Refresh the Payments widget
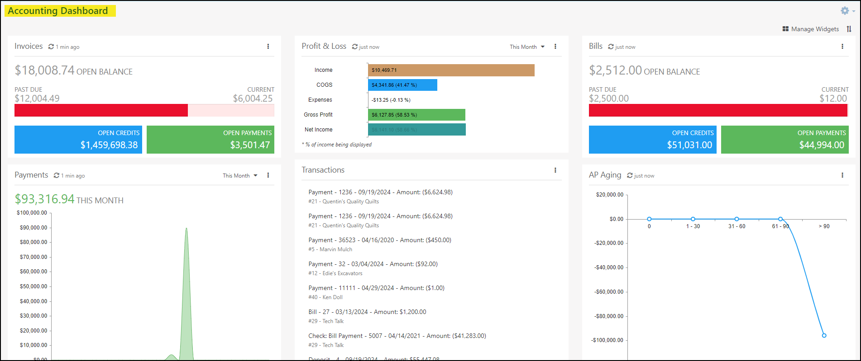861x361 pixels. click(57, 175)
